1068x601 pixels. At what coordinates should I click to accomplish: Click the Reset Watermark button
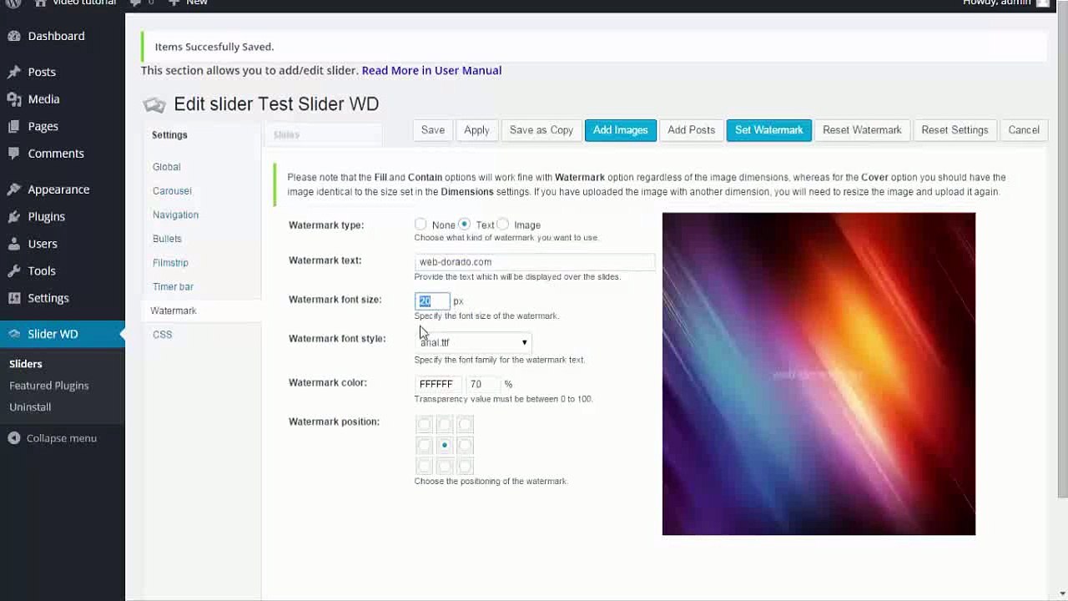862,130
